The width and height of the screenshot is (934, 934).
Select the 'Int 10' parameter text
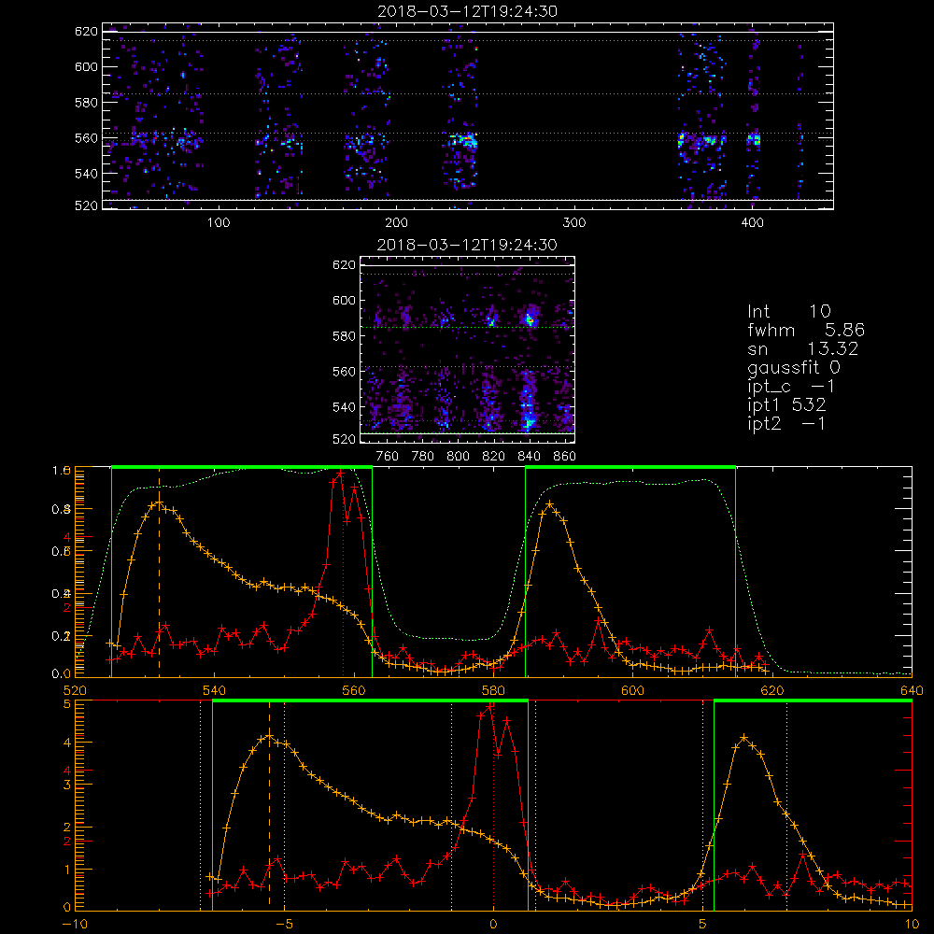click(x=789, y=312)
